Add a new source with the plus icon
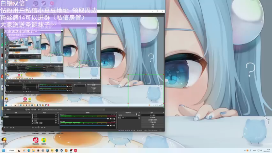This screenshot has height=153, width=272. (x=33, y=128)
